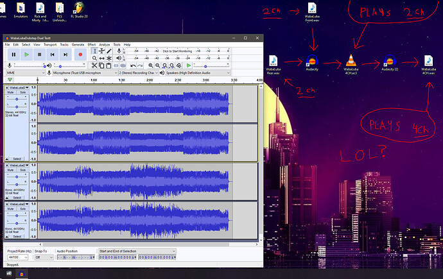Select the Time Shift tool
Viewport: 443px width, 279px height.
coord(101,58)
